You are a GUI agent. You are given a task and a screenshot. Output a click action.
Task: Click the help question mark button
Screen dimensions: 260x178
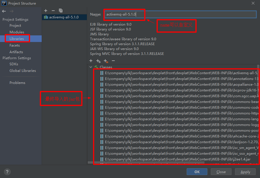[x=7, y=172]
